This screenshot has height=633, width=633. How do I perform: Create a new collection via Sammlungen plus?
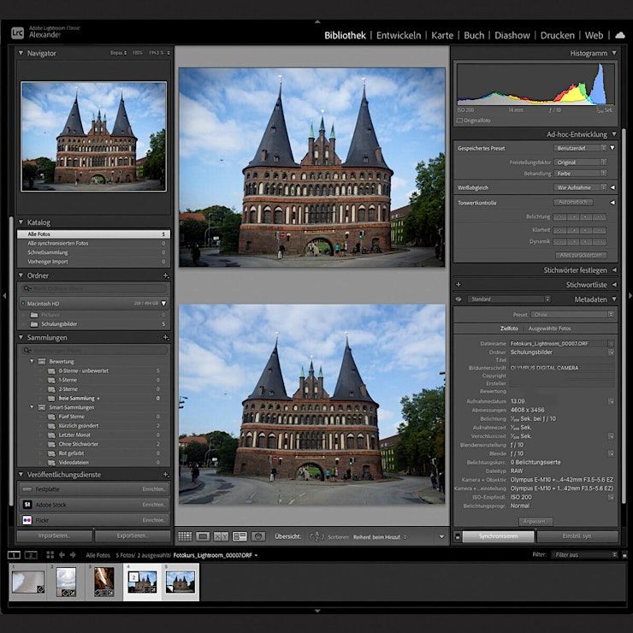(x=166, y=338)
